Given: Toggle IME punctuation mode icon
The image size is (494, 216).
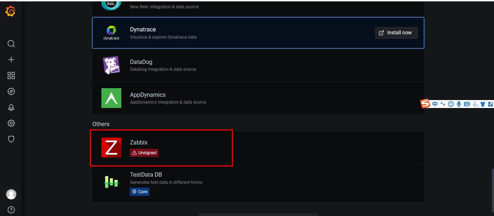Looking at the screenshot, I should 443,104.
